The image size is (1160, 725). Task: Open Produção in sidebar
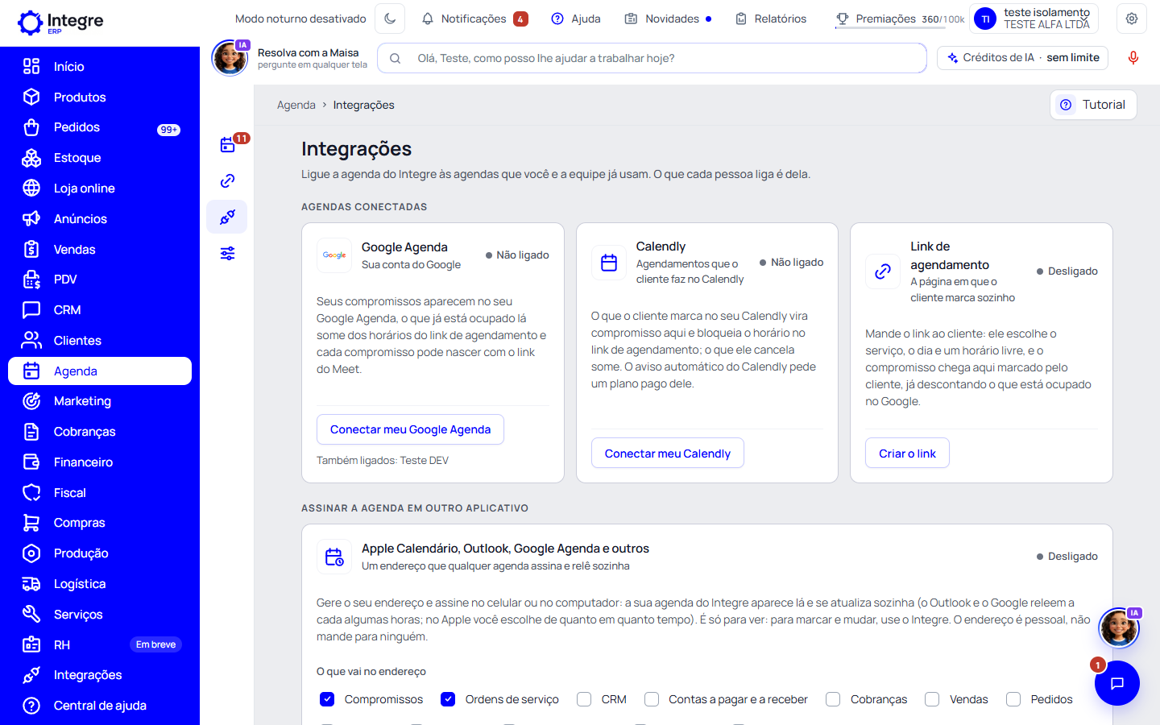click(x=100, y=553)
